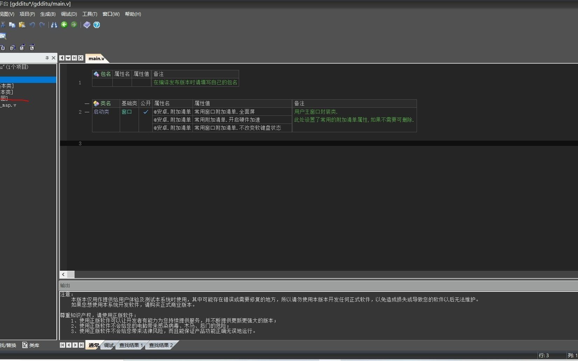
Task: Open the 窗口(W) menu
Action: pyautogui.click(x=111, y=14)
